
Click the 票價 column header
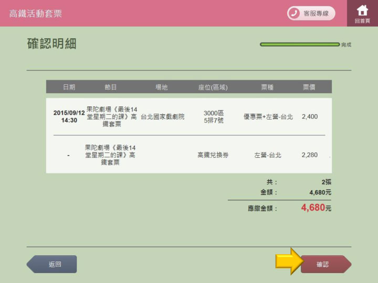[309, 87]
